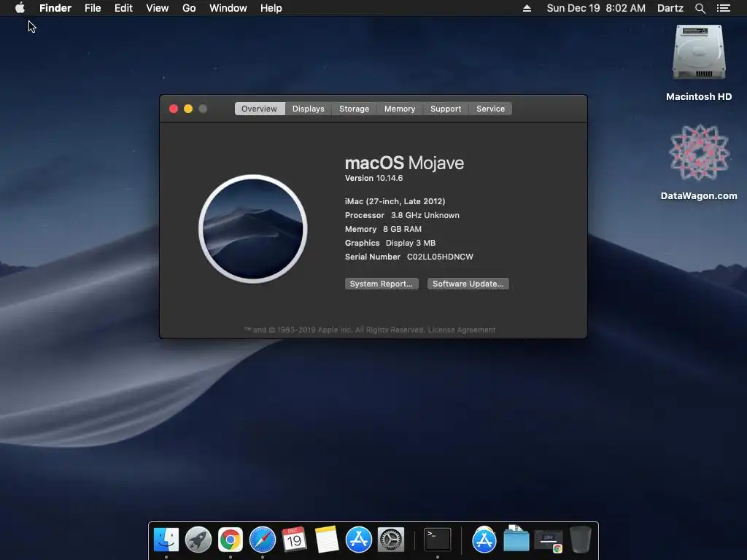The image size is (747, 560).
Task: Open Finder from the dock
Action: click(166, 540)
